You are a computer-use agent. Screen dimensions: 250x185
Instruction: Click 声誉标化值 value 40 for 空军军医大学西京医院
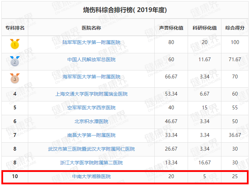171,108
